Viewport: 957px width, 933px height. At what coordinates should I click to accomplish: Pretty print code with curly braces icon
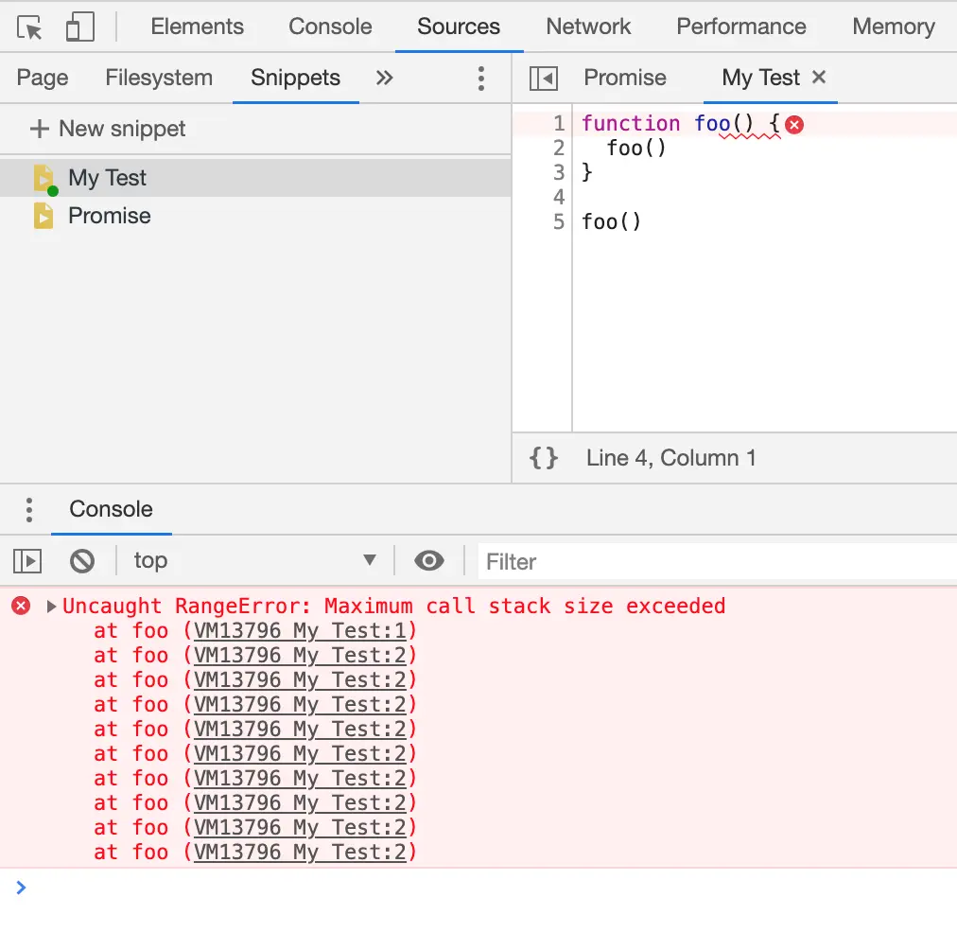tap(543, 458)
